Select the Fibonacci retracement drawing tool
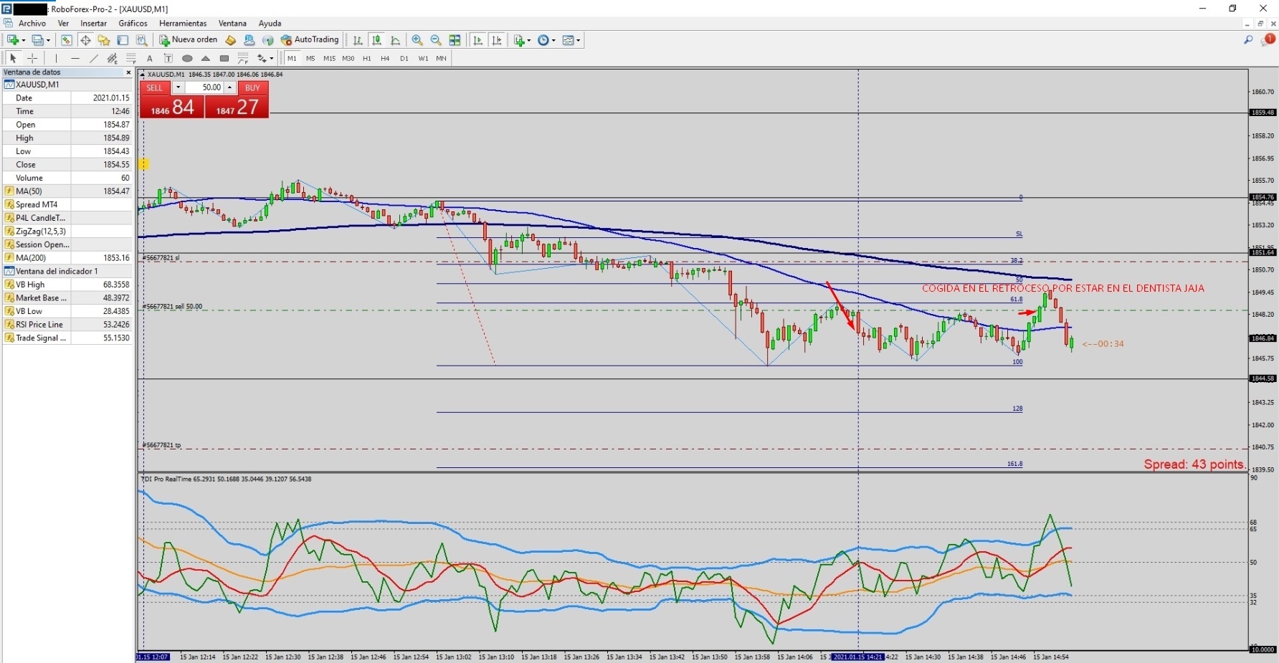The image size is (1279, 663). [131, 58]
